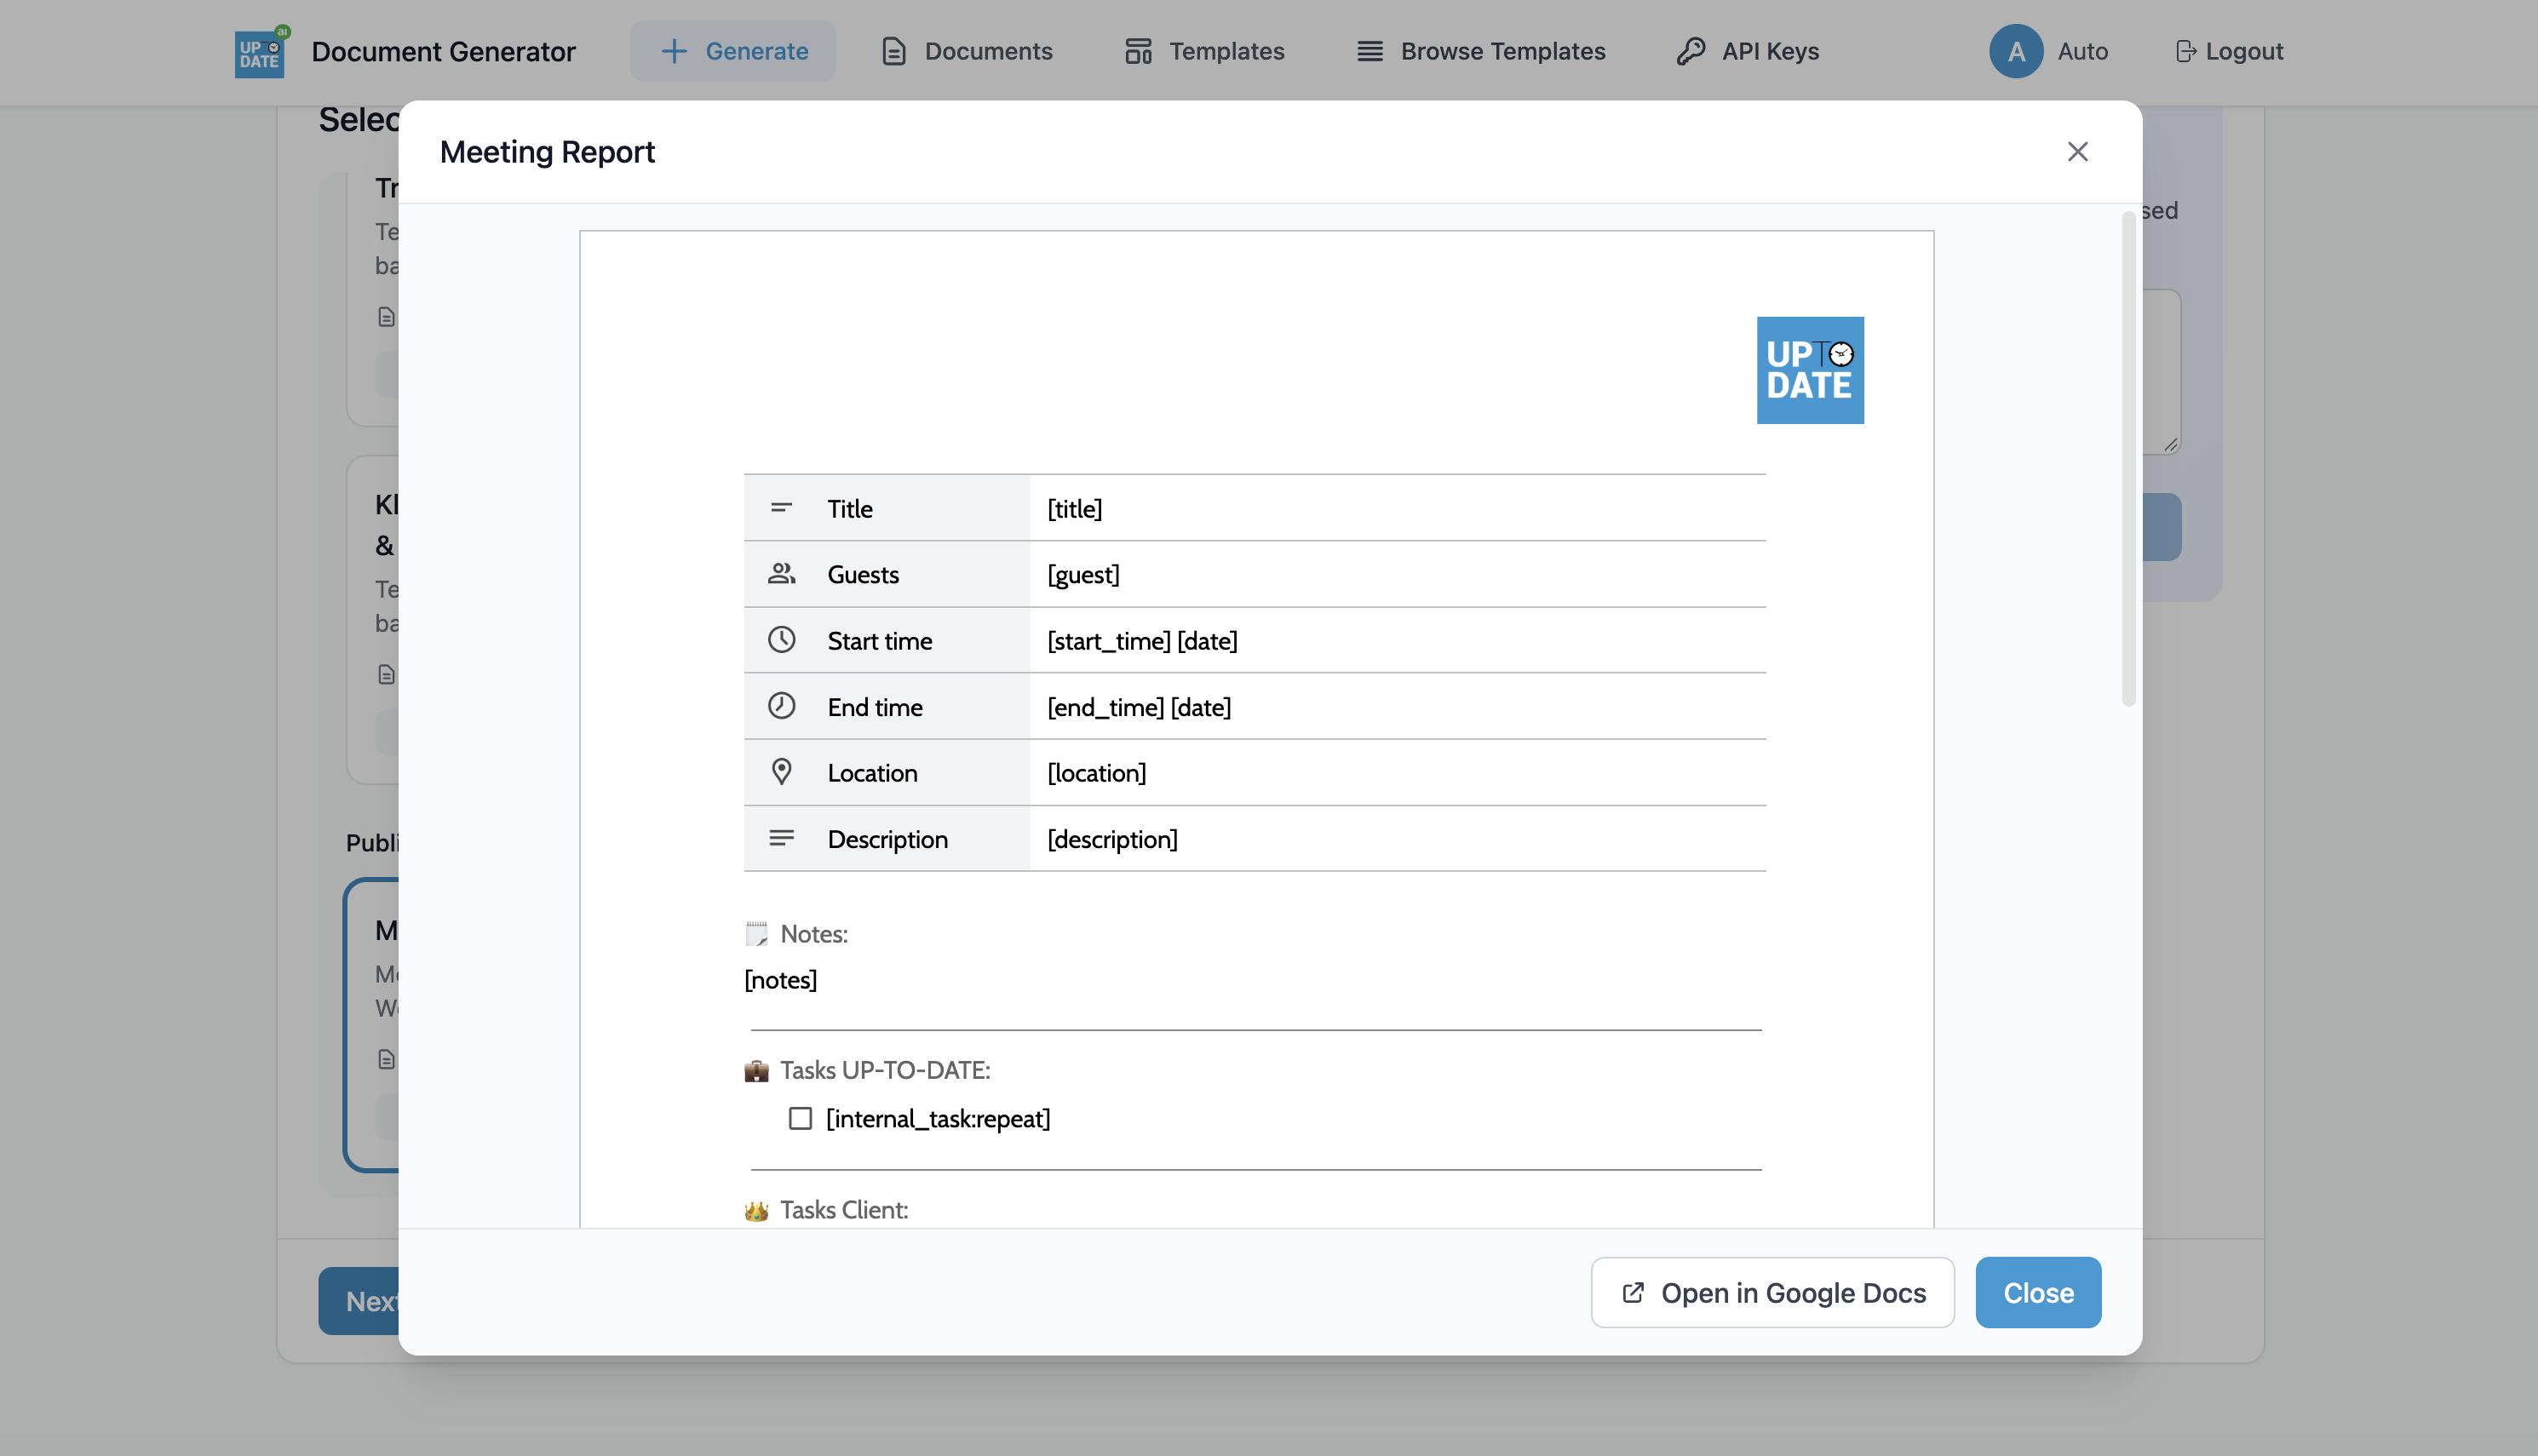Click the [guest] placeholder value
2538x1456 pixels.
coord(1083,574)
